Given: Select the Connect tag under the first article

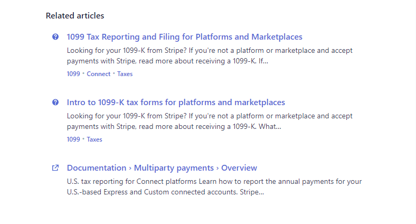Looking at the screenshot, I should point(99,74).
